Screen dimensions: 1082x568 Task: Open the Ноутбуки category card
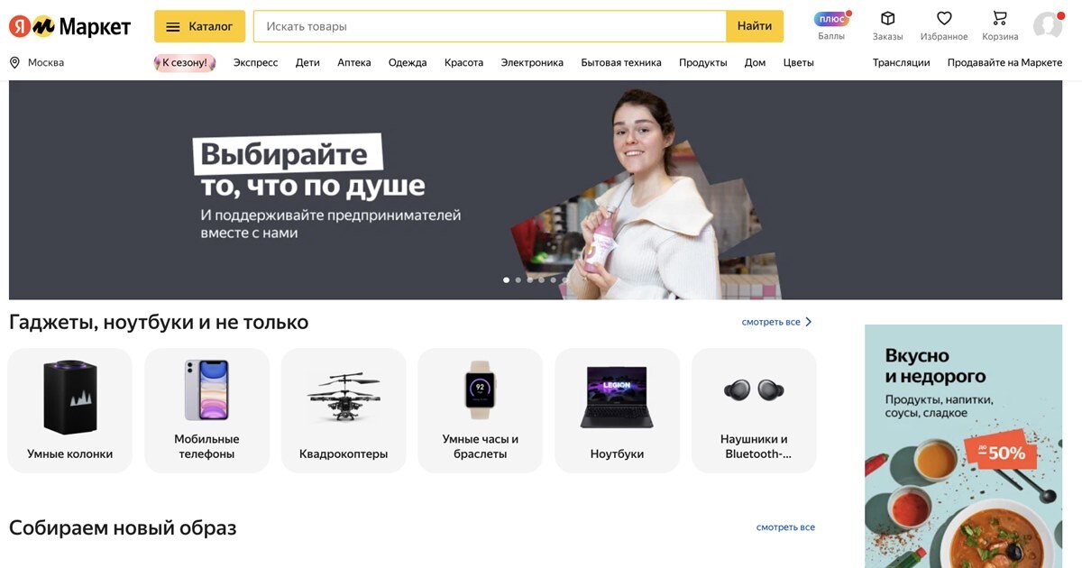[x=617, y=410]
